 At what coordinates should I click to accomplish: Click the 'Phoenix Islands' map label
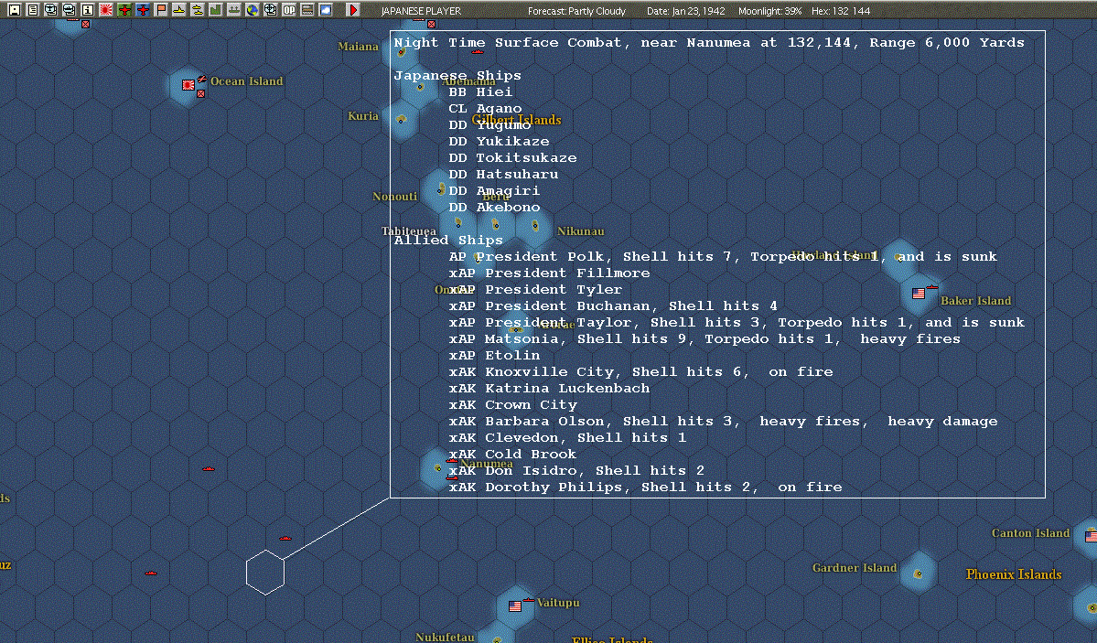click(x=1014, y=574)
